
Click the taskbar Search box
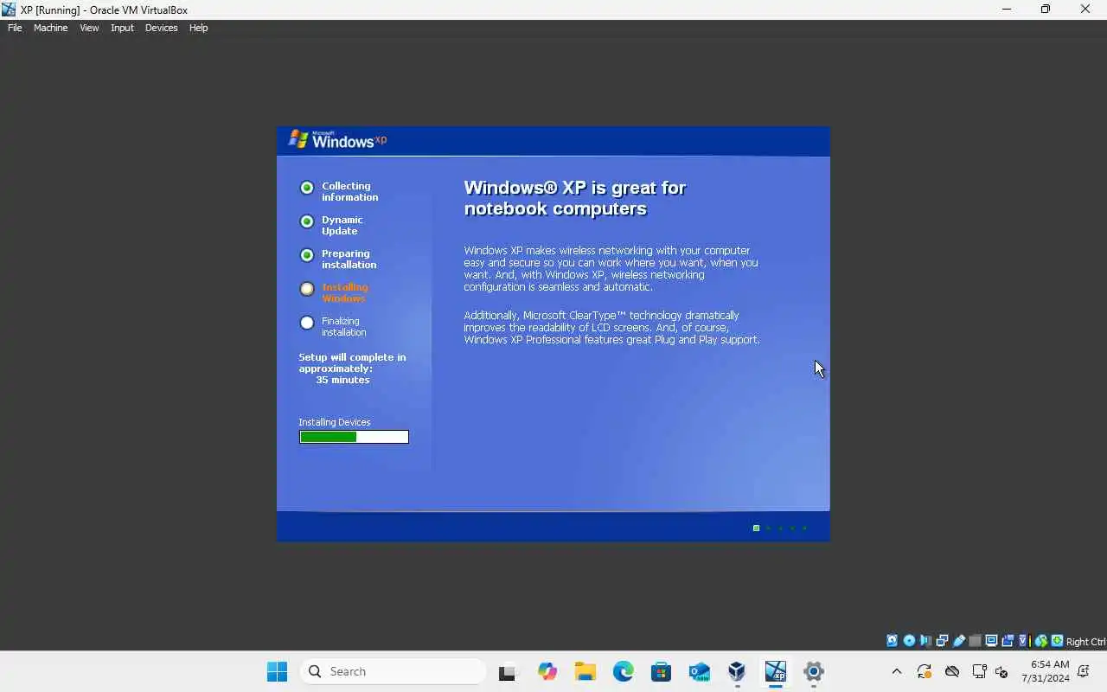point(394,671)
